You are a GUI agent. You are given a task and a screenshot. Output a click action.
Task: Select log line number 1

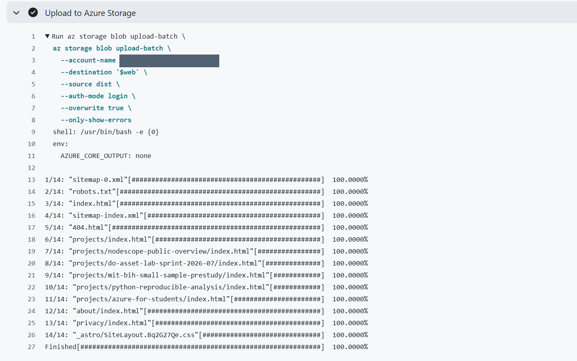pos(33,37)
